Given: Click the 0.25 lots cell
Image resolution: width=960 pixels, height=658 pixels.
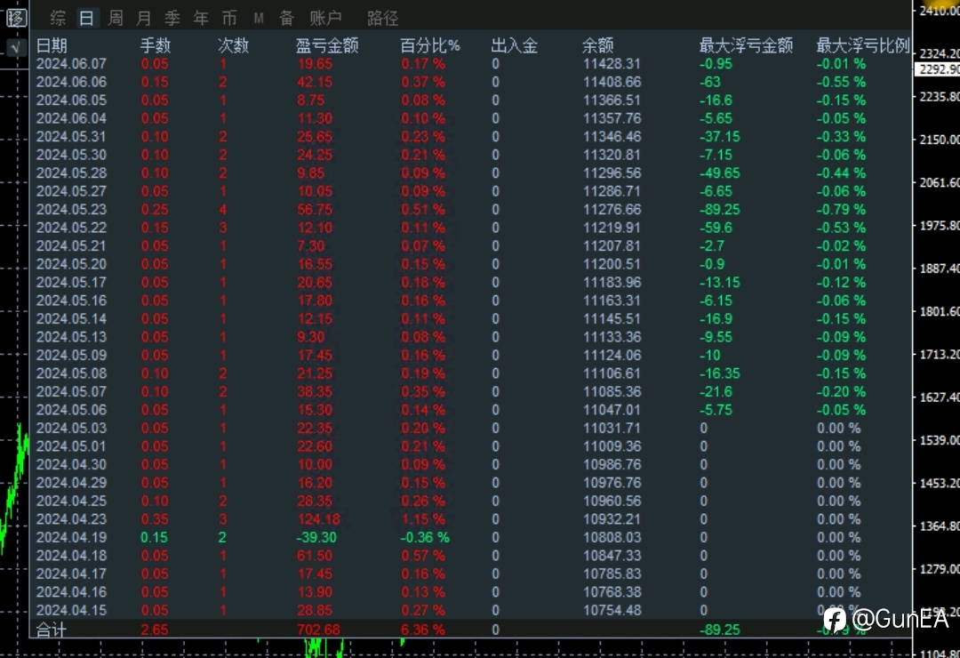Looking at the screenshot, I should tap(155, 210).
